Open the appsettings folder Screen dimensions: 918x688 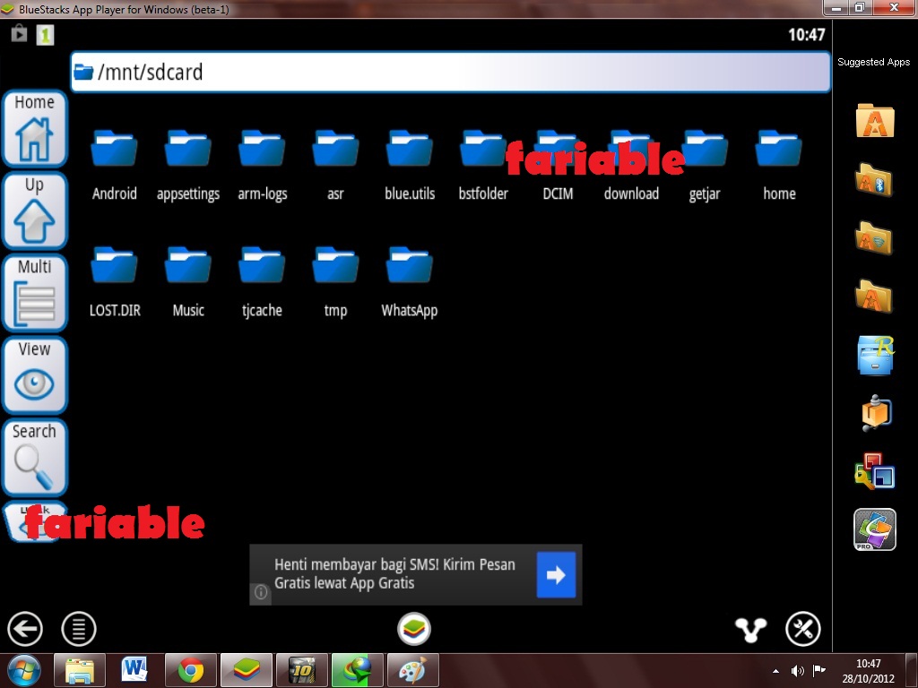coord(188,165)
